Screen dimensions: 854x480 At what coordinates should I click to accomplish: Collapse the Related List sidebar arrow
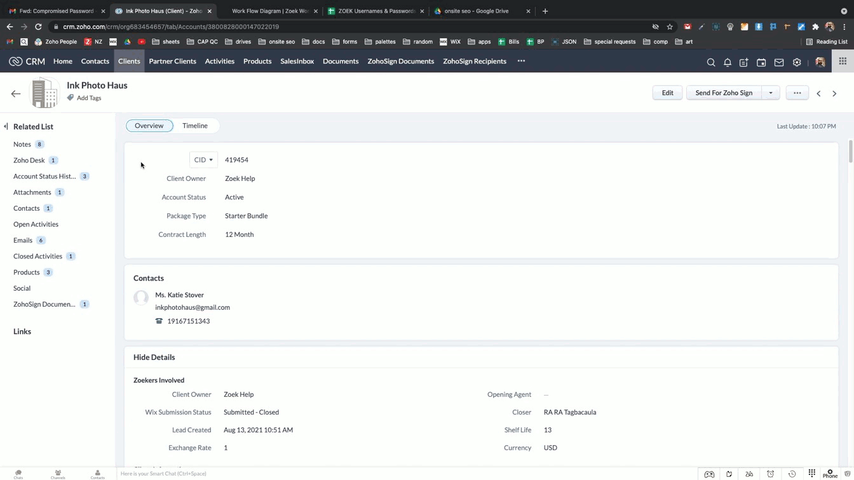coord(6,126)
